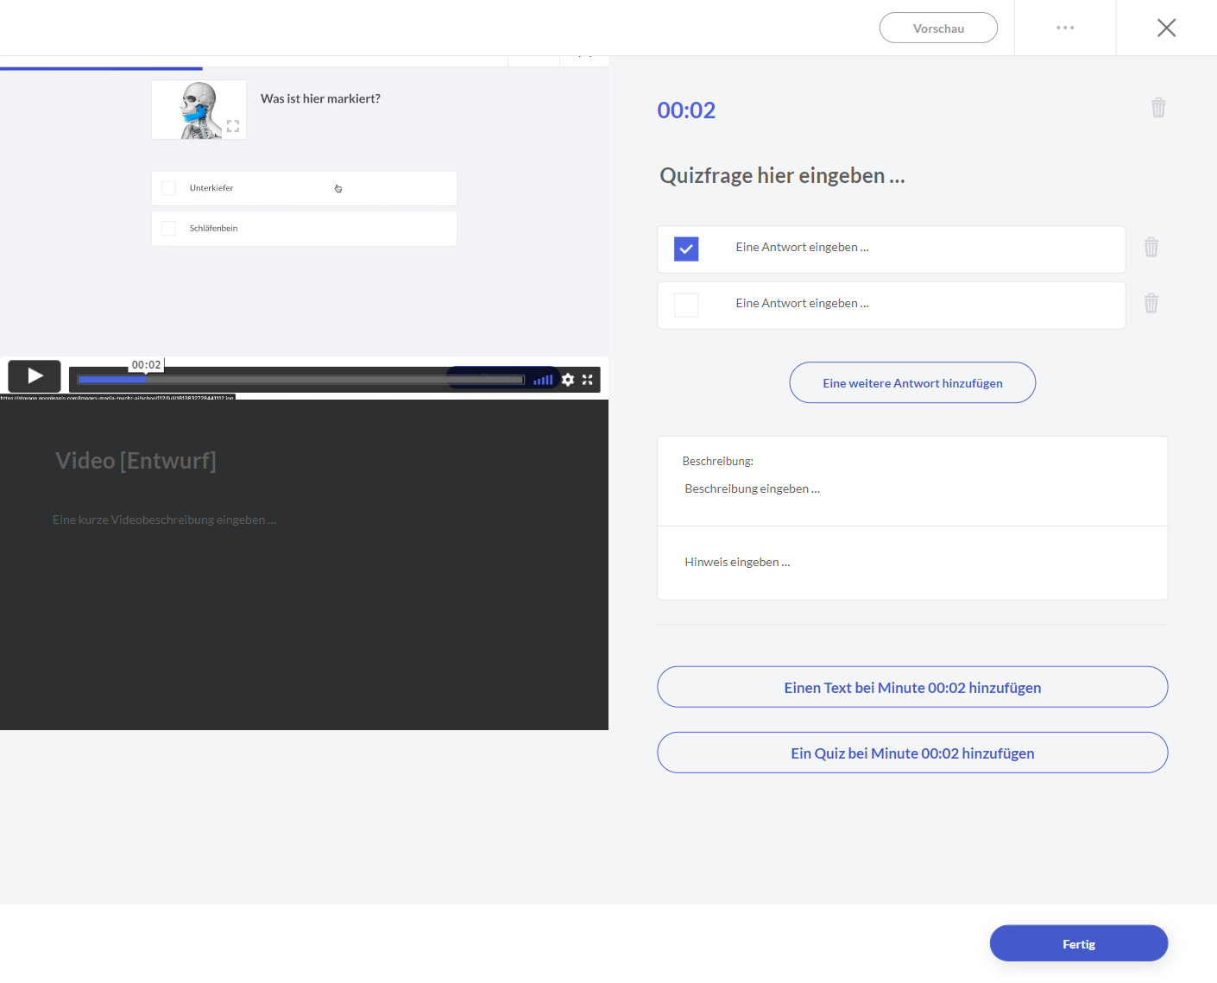This screenshot has height=983, width=1217.
Task: Tick the Schläfenbein checkbox in video
Action: [169, 229]
